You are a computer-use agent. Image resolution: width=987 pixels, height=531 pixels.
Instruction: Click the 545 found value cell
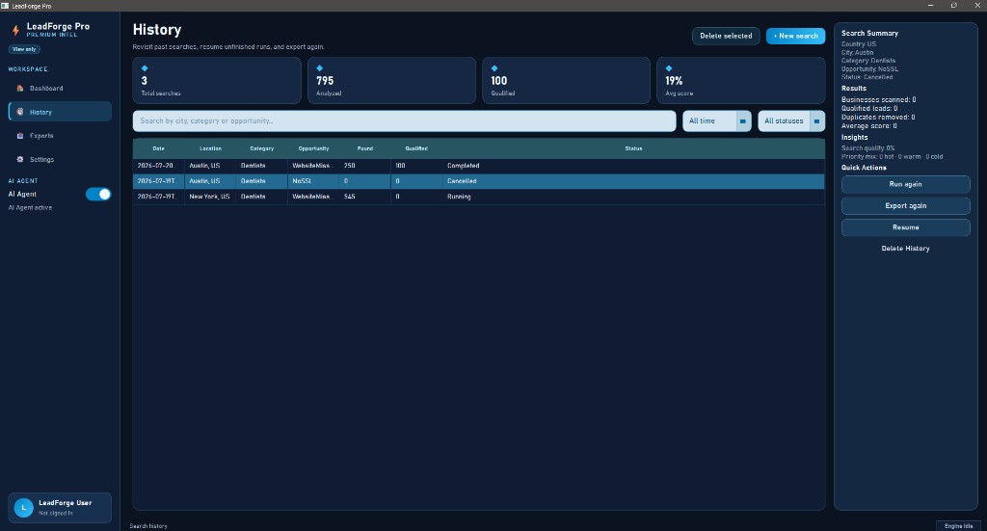(365, 197)
